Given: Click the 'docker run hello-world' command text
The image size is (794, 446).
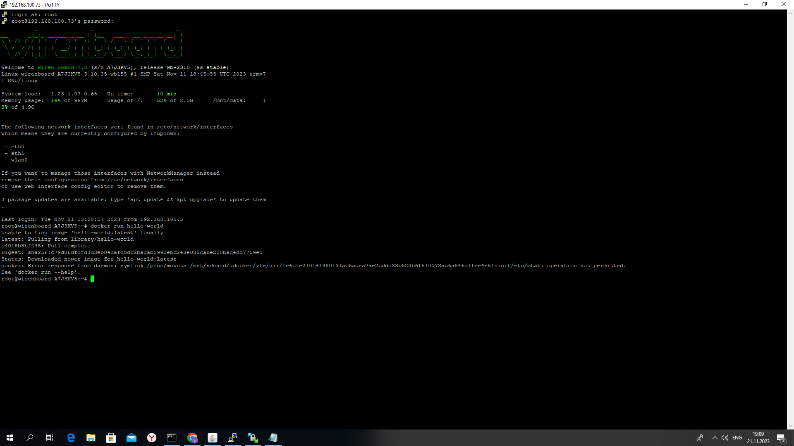Looking at the screenshot, I should (127, 226).
